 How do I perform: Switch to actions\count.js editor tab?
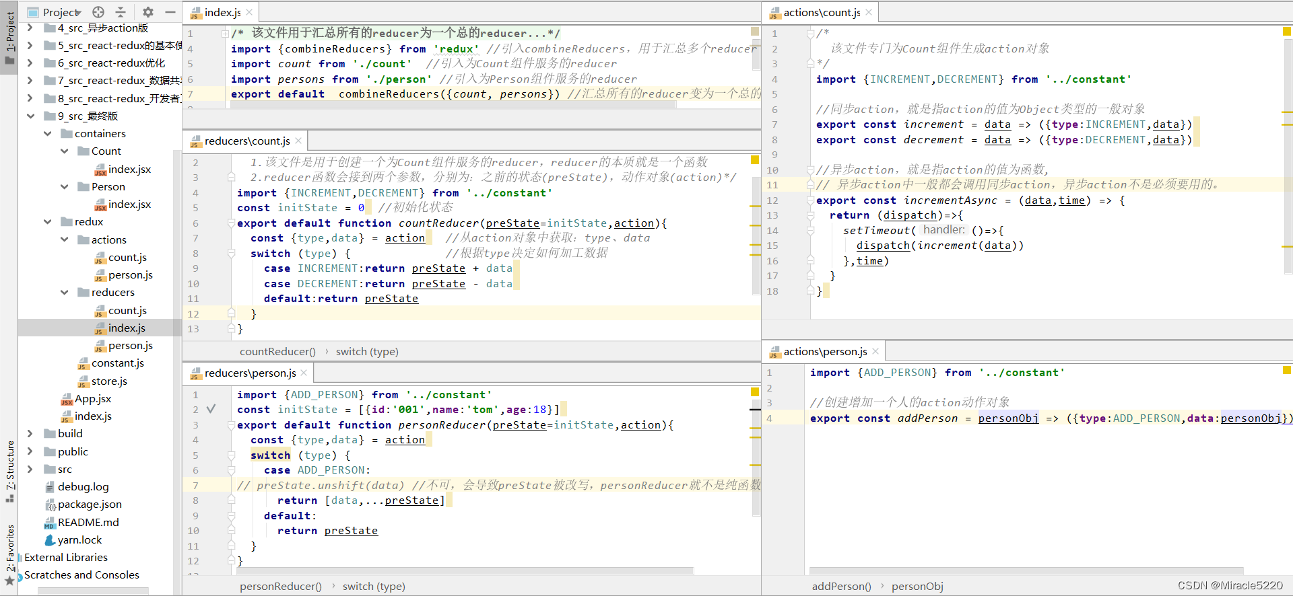[x=822, y=12]
